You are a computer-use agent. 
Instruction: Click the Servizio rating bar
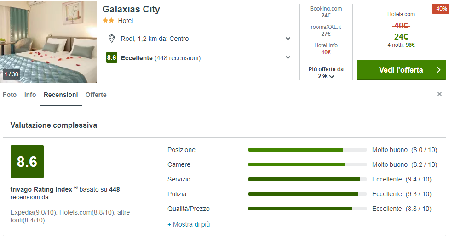(x=307, y=179)
